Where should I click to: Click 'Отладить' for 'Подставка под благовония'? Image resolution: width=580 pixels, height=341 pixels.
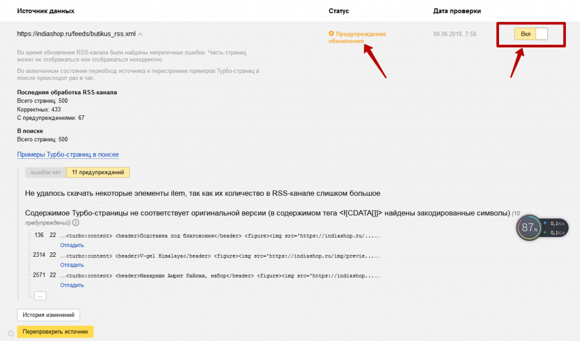72,245
